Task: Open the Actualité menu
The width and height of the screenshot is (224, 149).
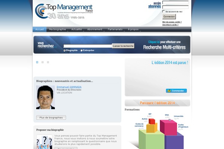Action: [x=77, y=29]
